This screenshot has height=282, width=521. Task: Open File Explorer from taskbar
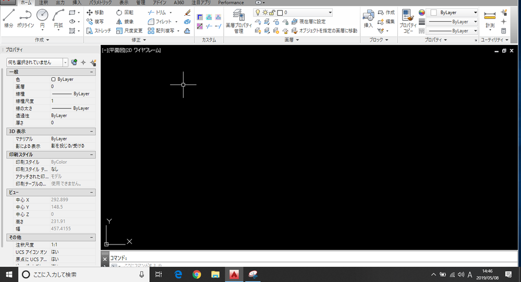[215, 274]
